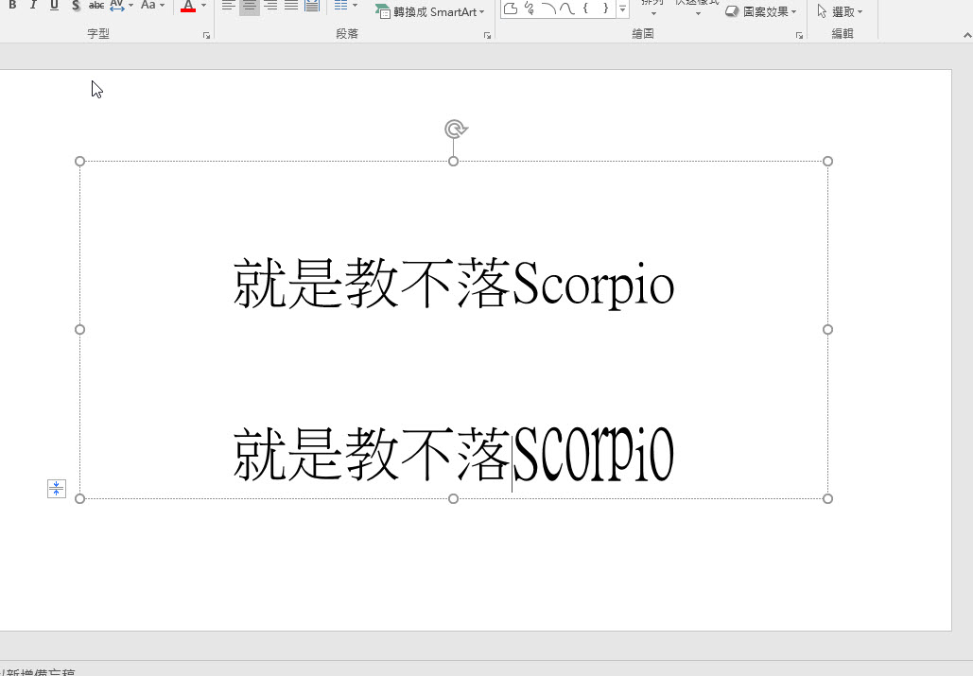The image size is (973, 676).
Task: Click in the second line's compressed 'Scorpio'
Action: (x=594, y=455)
